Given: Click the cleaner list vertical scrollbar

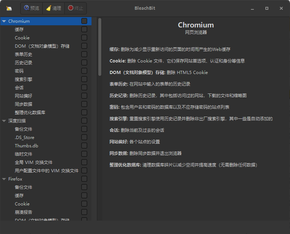Looking at the screenshot, I should [100, 47].
